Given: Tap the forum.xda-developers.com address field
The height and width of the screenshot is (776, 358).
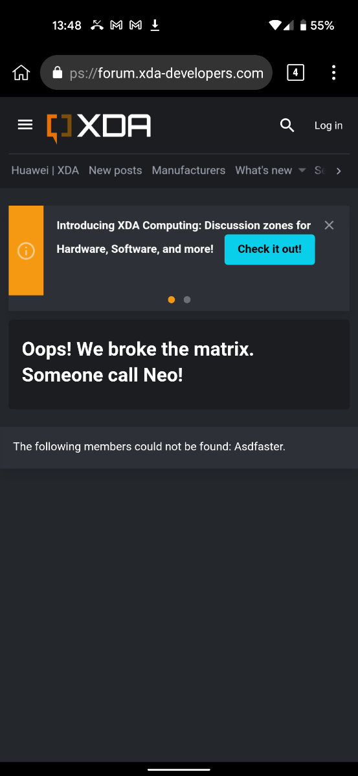Looking at the screenshot, I should [x=156, y=72].
